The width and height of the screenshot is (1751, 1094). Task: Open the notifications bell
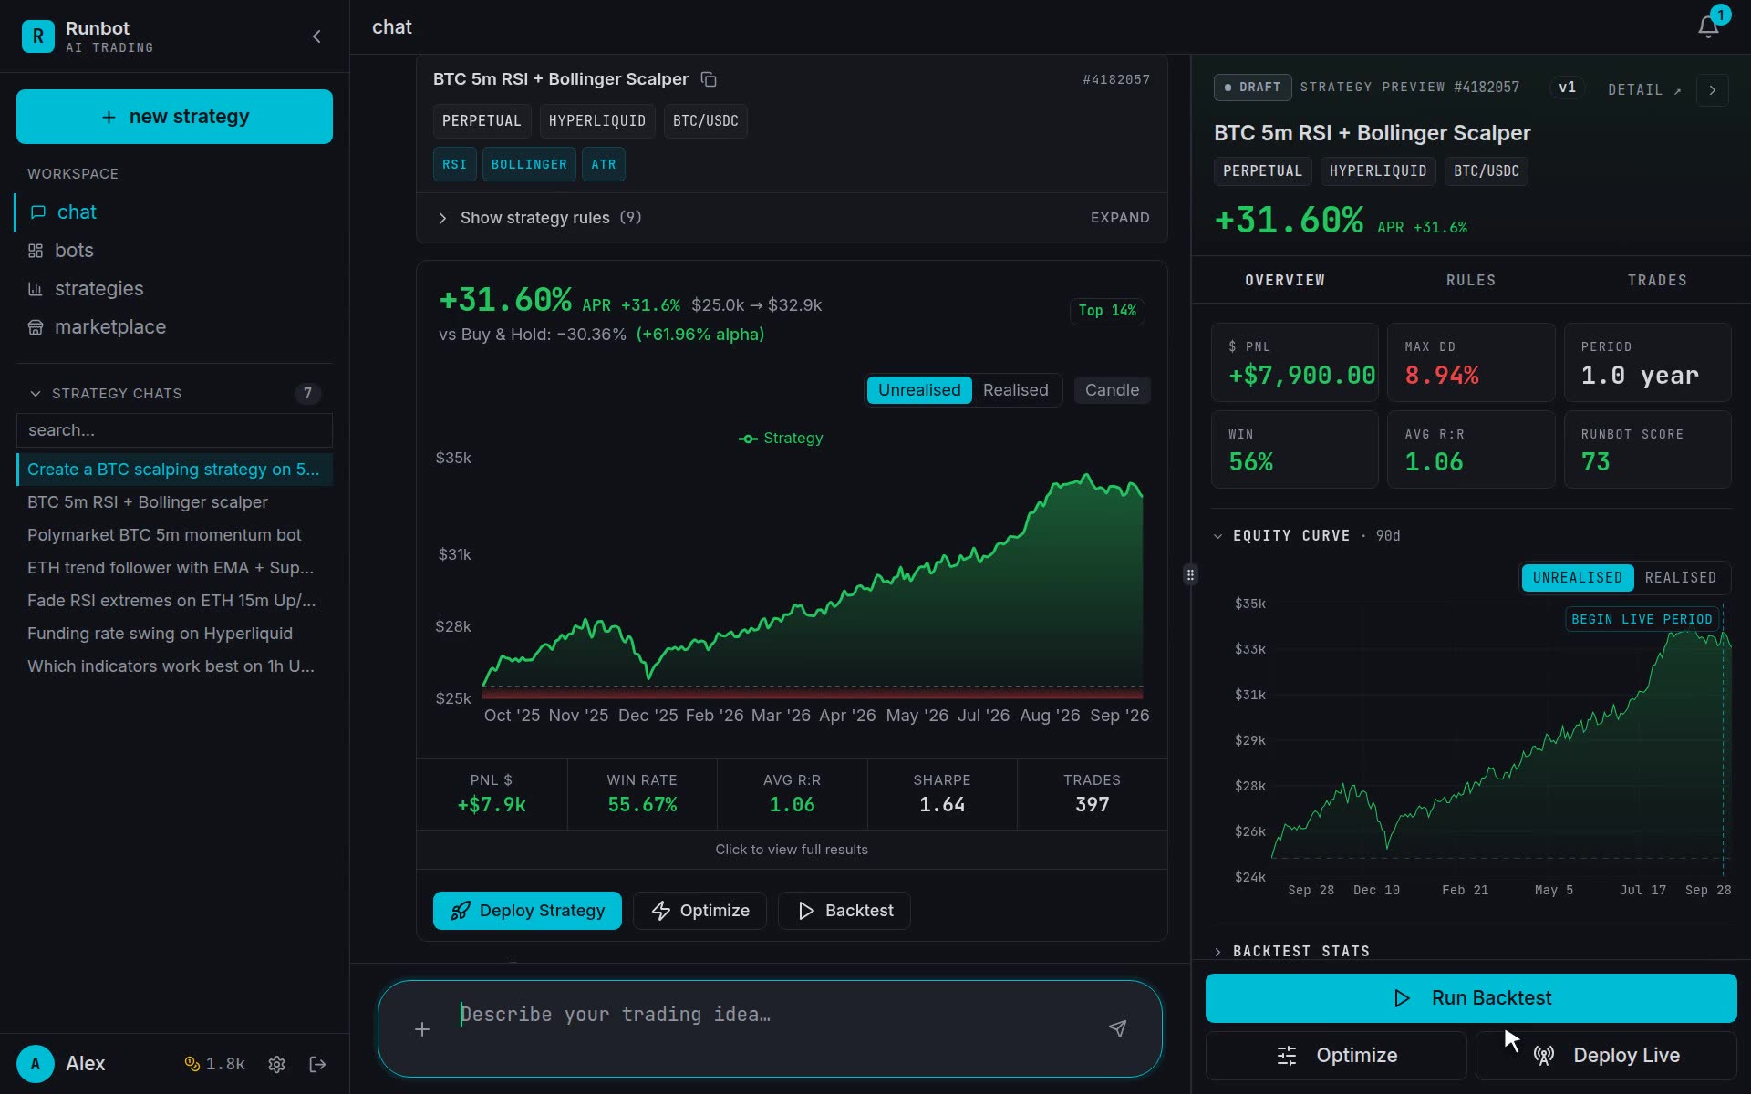(1708, 27)
